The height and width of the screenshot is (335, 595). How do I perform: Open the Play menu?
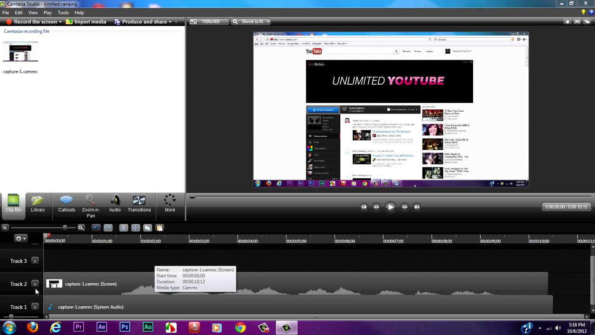[x=47, y=13]
